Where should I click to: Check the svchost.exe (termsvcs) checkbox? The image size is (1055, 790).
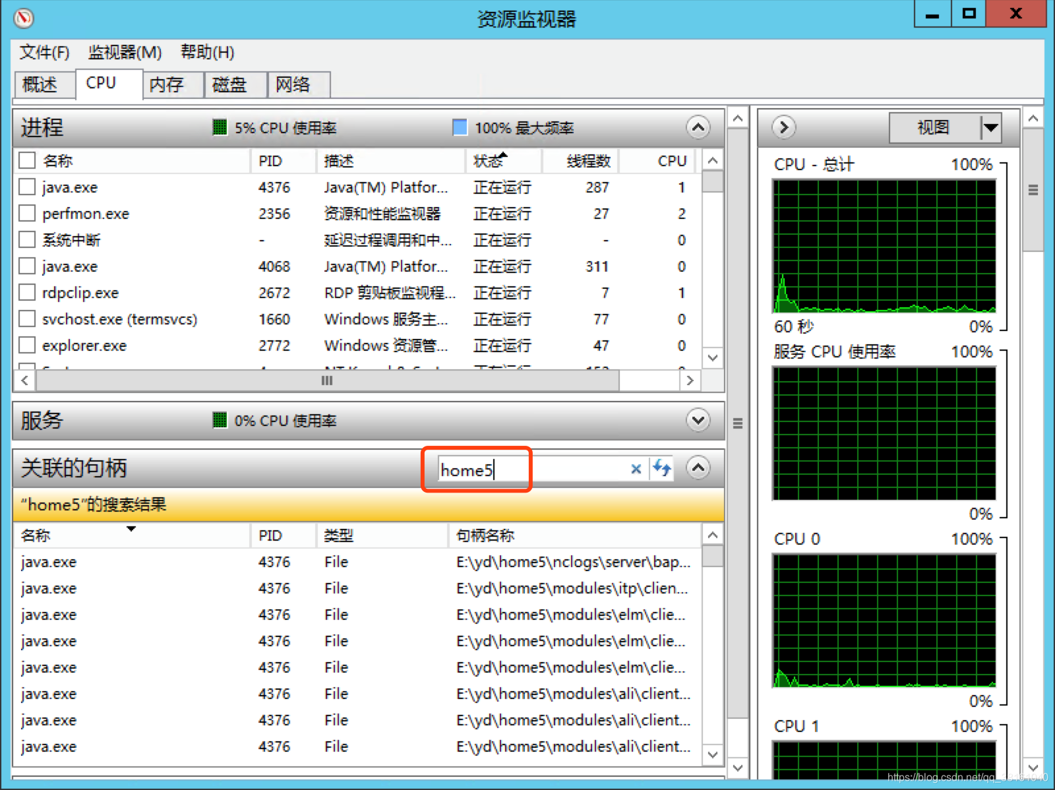point(27,319)
